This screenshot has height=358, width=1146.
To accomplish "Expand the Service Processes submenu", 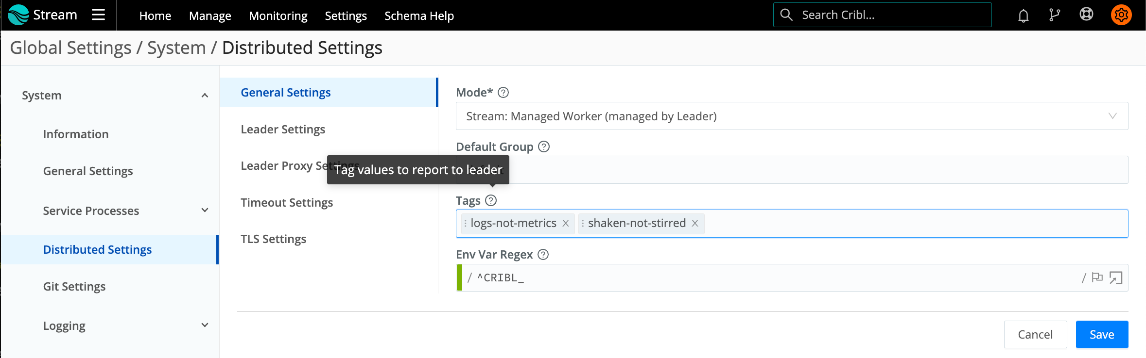I will (x=205, y=210).
